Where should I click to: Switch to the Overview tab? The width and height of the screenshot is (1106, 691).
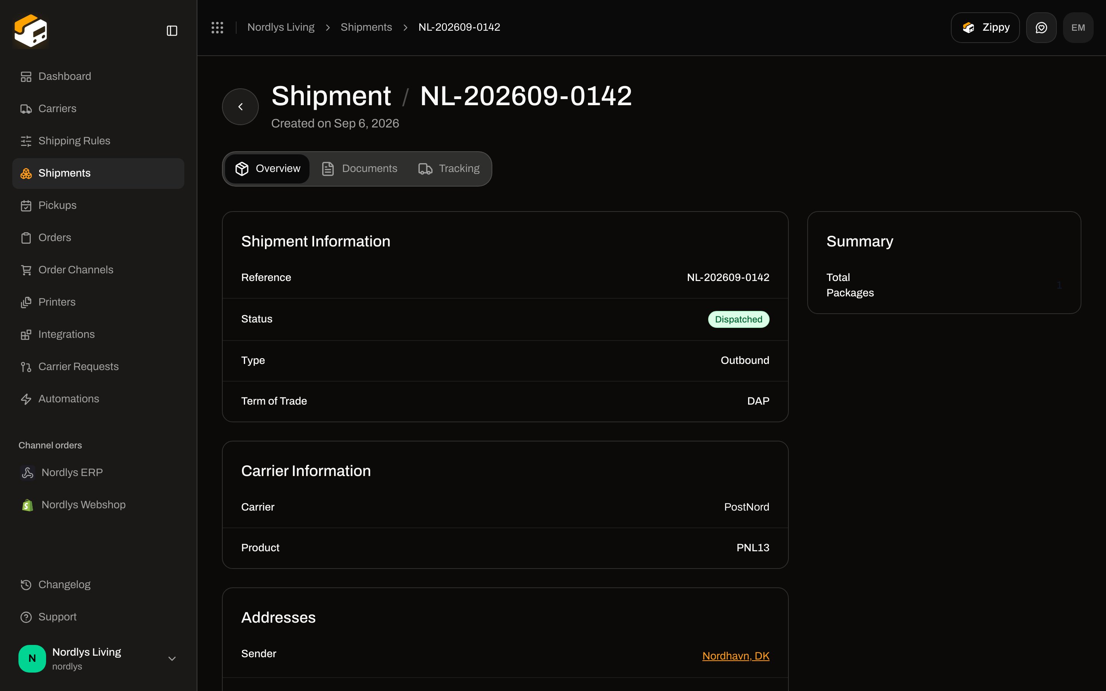[267, 169]
